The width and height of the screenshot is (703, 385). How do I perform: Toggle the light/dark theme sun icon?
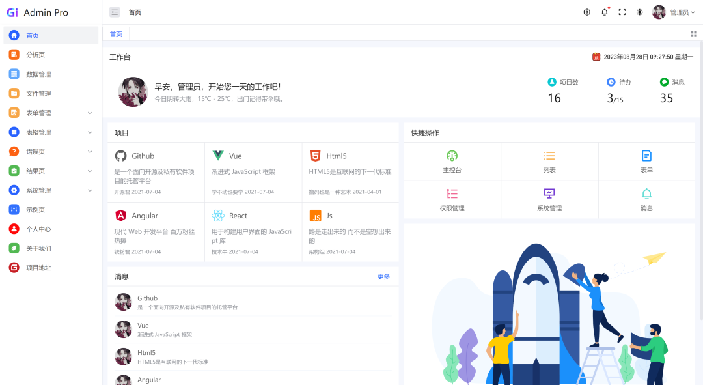pyautogui.click(x=639, y=12)
